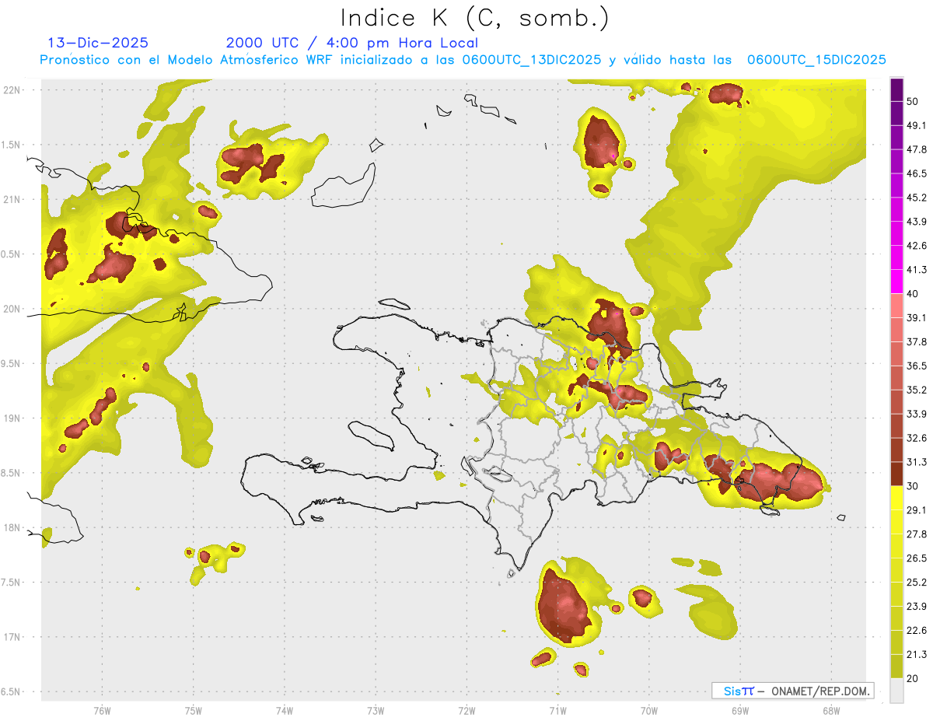Click the 22.6 value on the color scale
933x721 pixels.
917,631
